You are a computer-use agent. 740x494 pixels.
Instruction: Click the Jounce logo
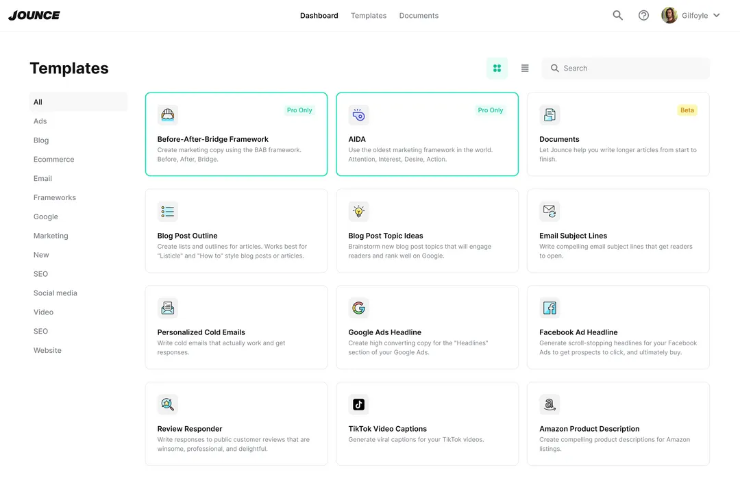34,14
